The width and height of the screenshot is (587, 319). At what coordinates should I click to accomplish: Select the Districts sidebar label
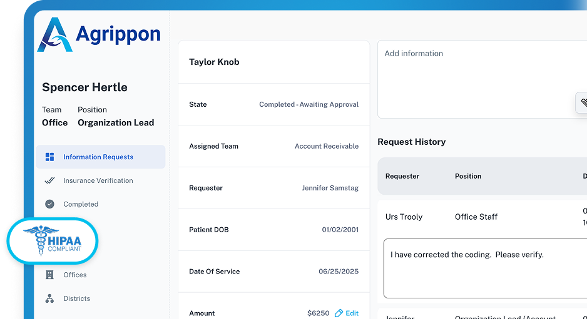pyautogui.click(x=77, y=298)
